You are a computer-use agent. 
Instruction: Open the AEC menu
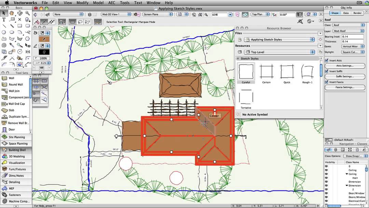point(111,3)
